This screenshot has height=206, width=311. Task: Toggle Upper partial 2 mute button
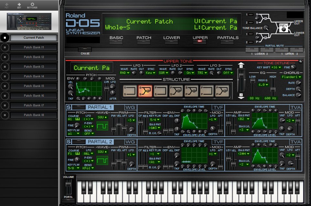[297, 50]
